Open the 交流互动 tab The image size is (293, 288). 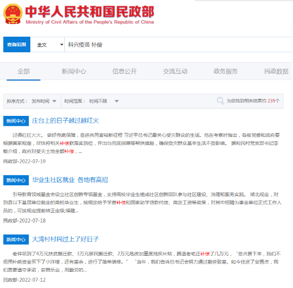tap(175, 71)
